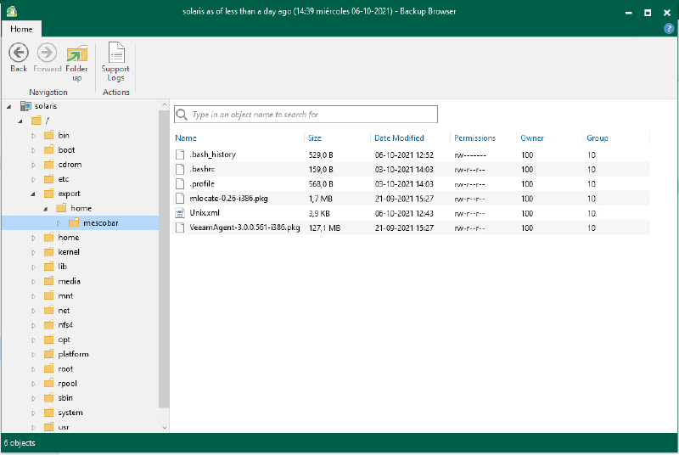679x455 pixels.
Task: Collapse the home folder under export
Action: 46,209
